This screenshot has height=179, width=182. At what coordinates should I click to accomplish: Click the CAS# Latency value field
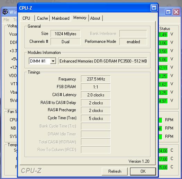pyautogui.click(x=96, y=95)
